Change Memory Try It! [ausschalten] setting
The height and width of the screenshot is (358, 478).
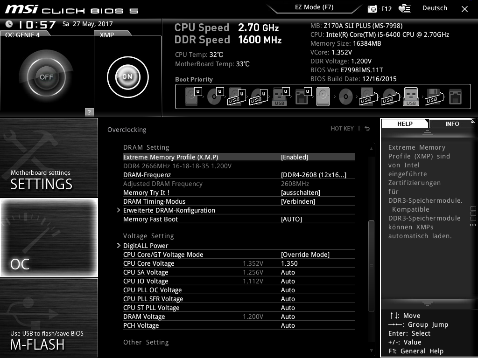click(x=300, y=193)
